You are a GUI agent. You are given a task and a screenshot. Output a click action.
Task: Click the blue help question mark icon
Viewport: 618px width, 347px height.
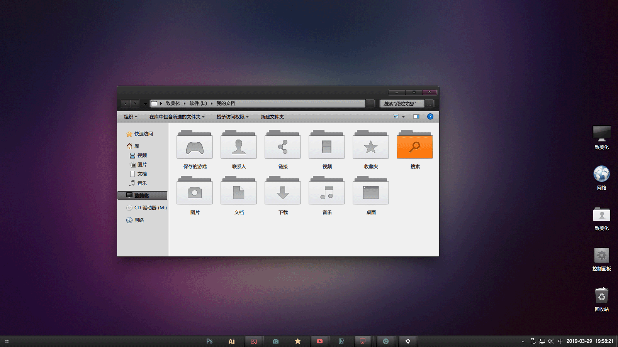(x=430, y=116)
